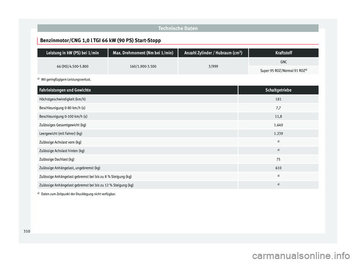
Task: Select row 'Anhängelast gebremst bei bis zu 12 % Steigung'
Action: click(86, 185)
